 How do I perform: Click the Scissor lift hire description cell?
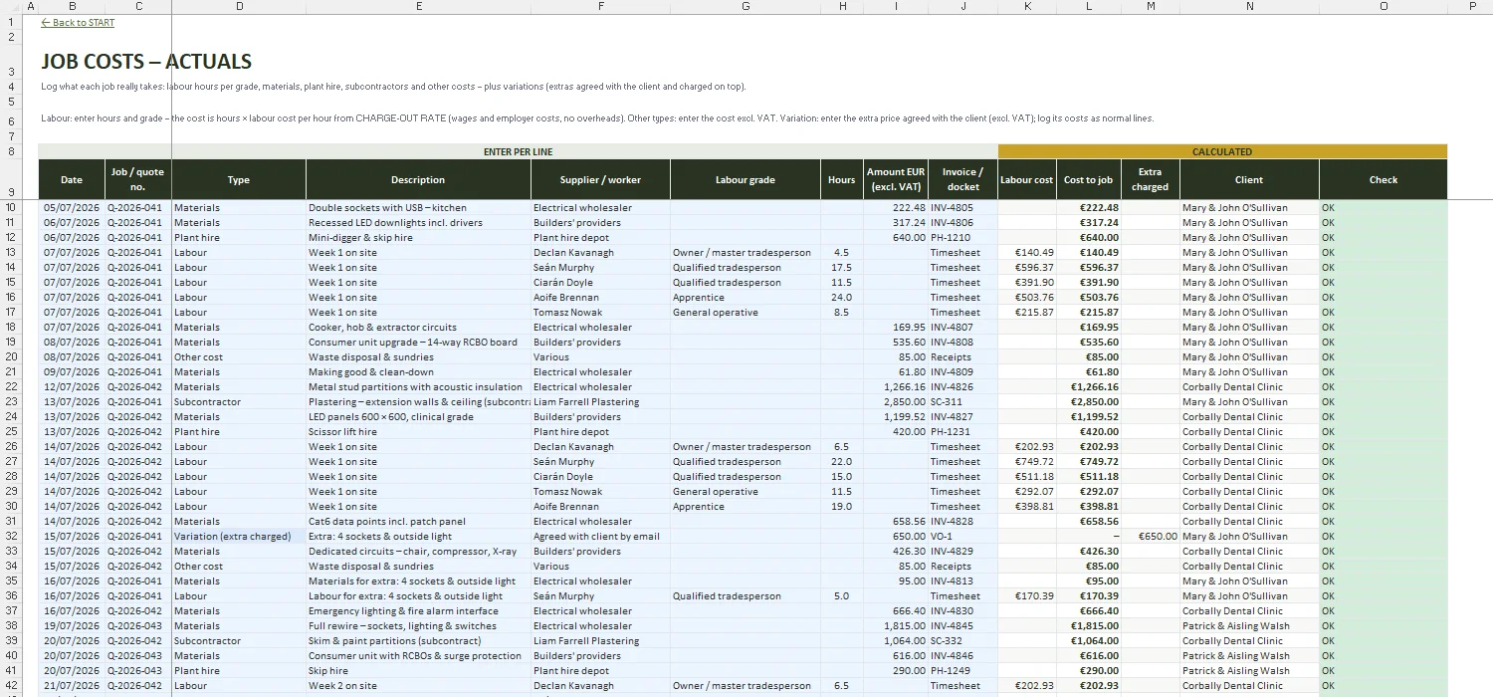click(418, 432)
